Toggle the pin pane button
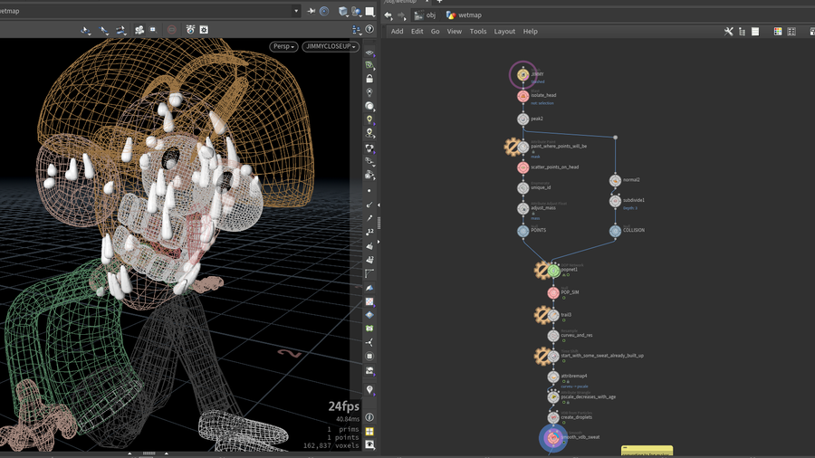Viewport: 815px width, 458px height. (x=311, y=11)
